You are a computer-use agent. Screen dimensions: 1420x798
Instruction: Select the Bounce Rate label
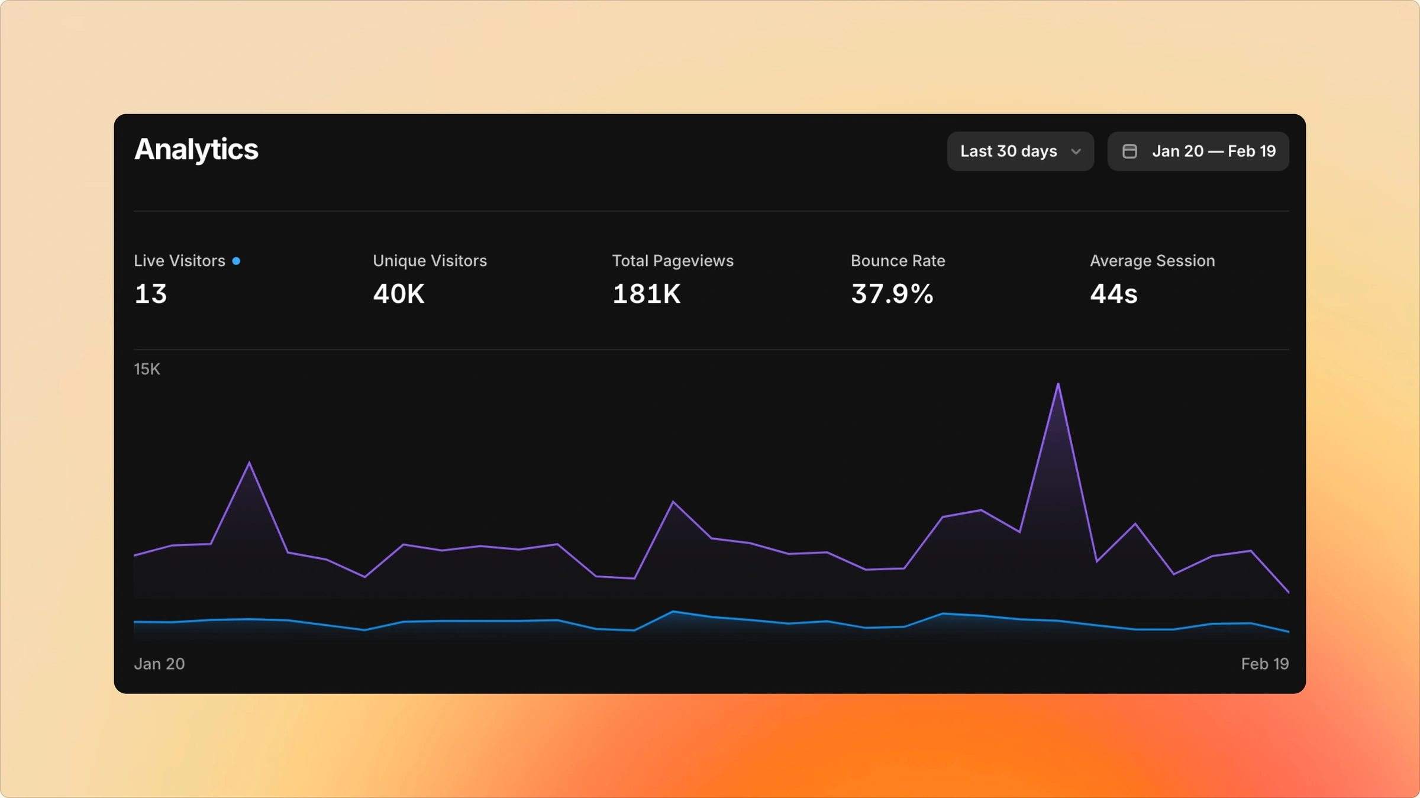pos(898,261)
